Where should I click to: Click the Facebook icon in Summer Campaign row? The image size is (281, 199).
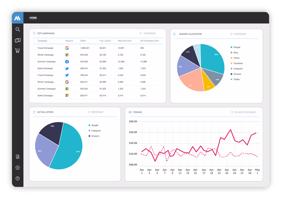[67, 61]
